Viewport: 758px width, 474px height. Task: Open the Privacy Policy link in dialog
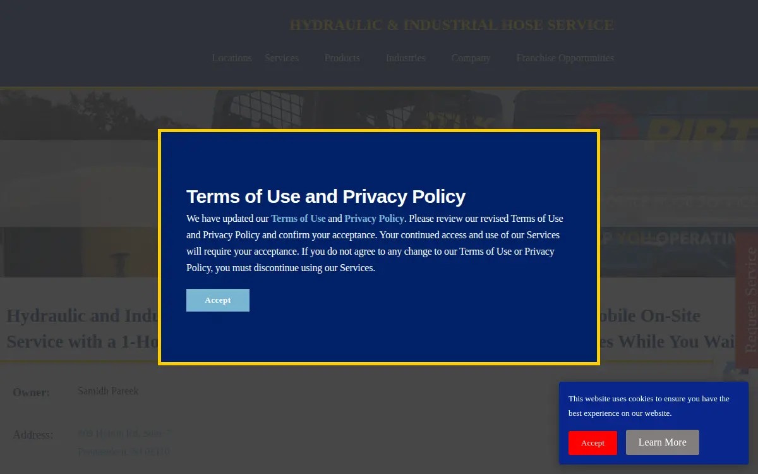374,219
